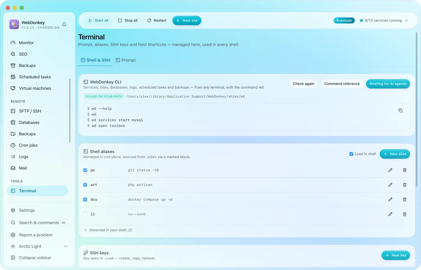Delete the dcu alias
The height and width of the screenshot is (270, 421).
(404, 199)
